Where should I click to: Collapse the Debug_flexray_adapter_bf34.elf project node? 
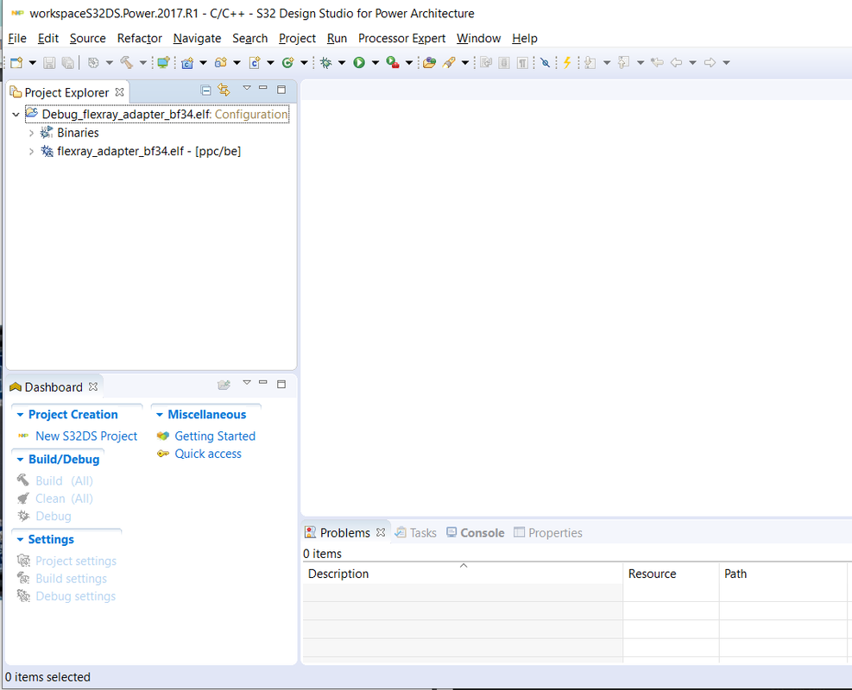coord(16,115)
